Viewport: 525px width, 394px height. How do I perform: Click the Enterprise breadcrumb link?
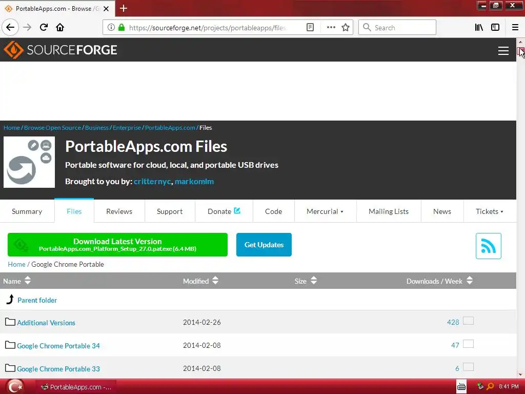(x=127, y=128)
